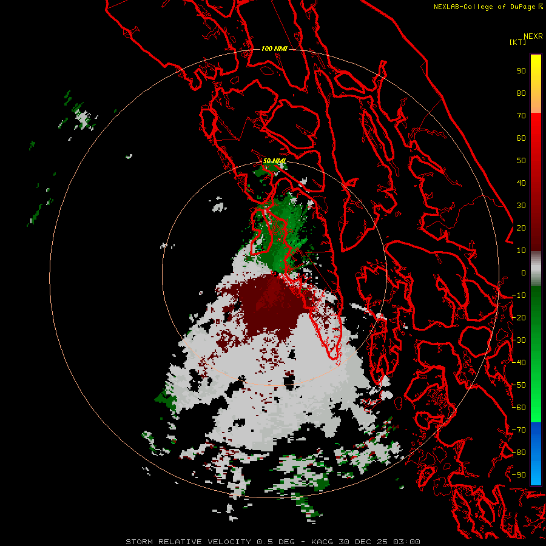Viewport: 546px width, 546px height.
Task: Click the NEXR label above the color scale
Action: tap(533, 36)
